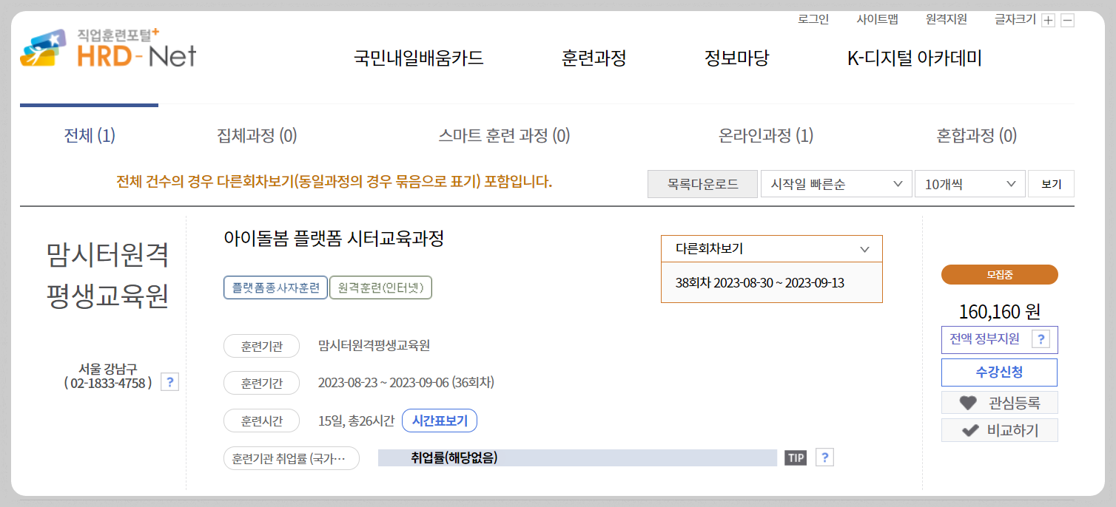Image resolution: width=1116 pixels, height=507 pixels.
Task: Click the 15일, 총26시간 text
Action: tap(356, 421)
